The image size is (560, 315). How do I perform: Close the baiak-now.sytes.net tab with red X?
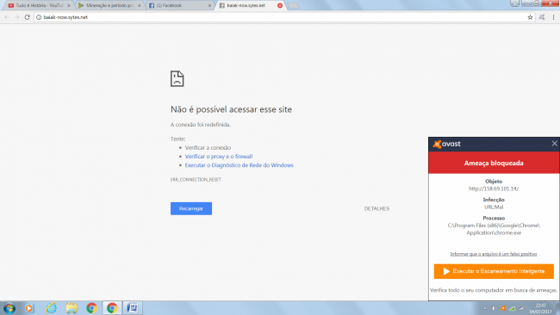point(280,5)
